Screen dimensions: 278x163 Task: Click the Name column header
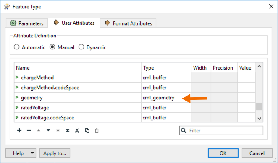coord(78,68)
